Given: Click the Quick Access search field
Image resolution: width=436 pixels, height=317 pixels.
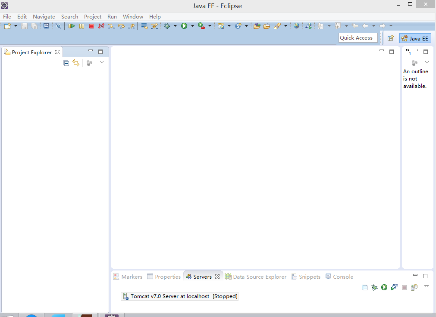Looking at the screenshot, I should (x=358, y=38).
